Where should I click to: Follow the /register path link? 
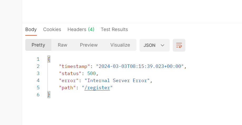pos(97,88)
